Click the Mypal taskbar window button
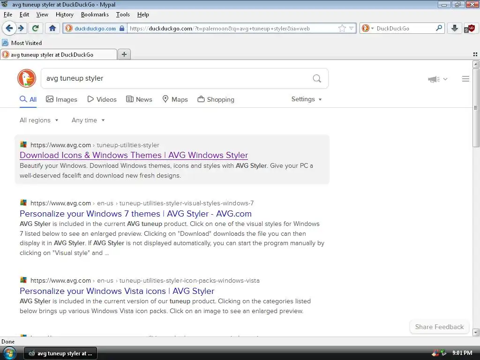This screenshot has height=360, width=480. (60, 353)
